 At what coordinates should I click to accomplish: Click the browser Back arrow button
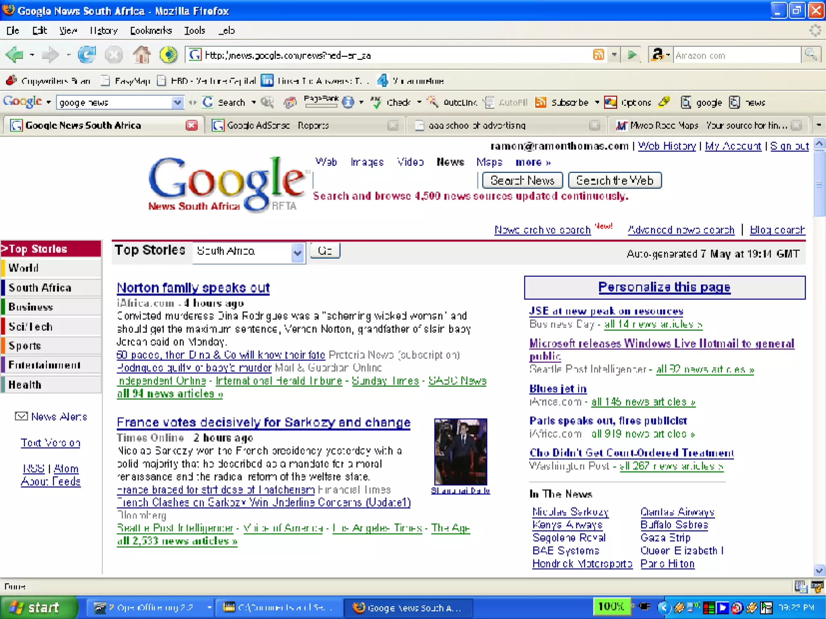click(15, 54)
